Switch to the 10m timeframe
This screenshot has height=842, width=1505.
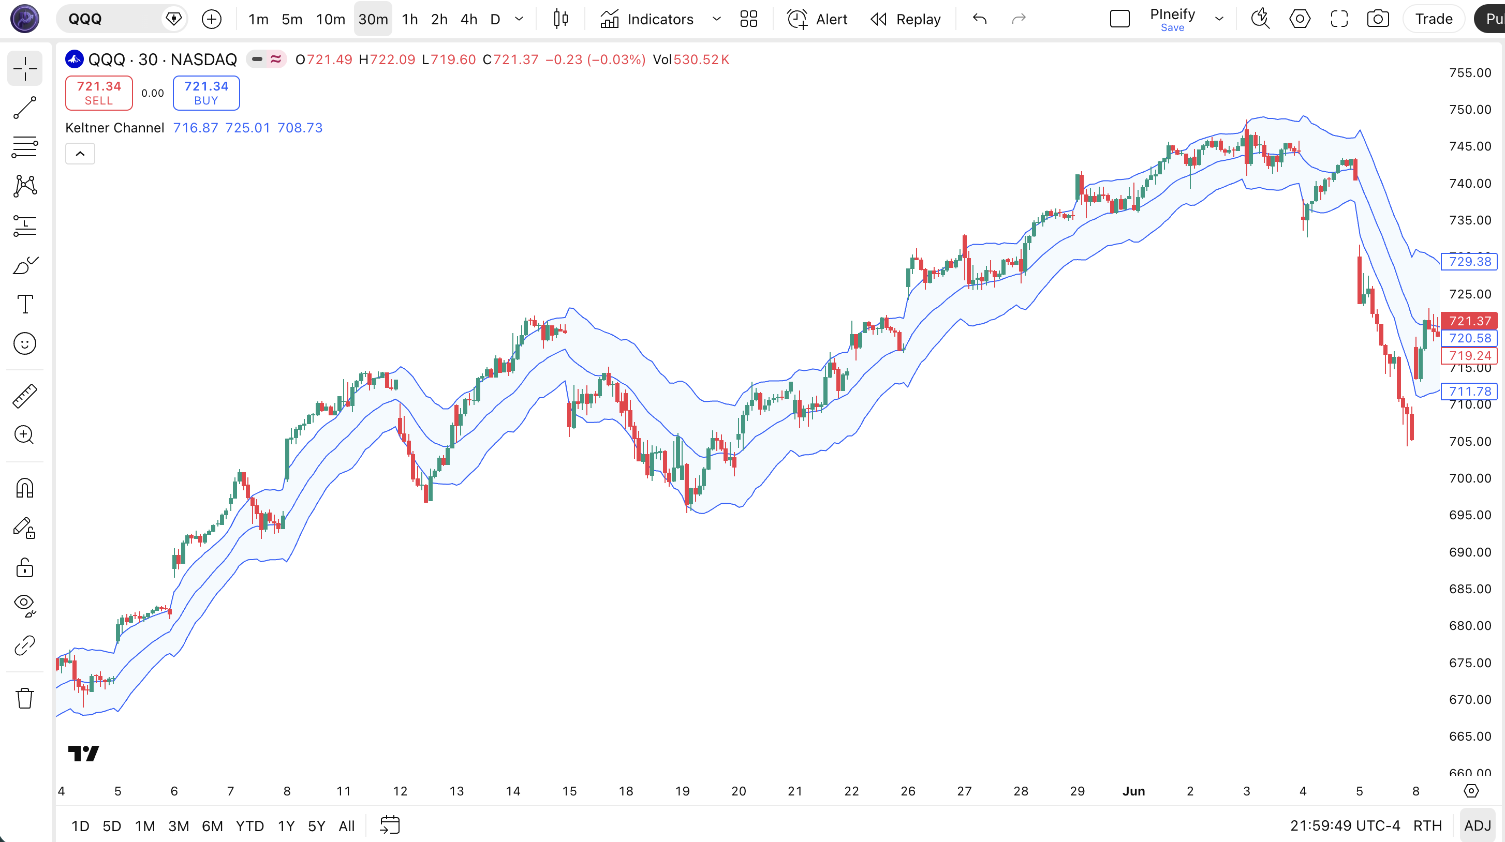[331, 19]
